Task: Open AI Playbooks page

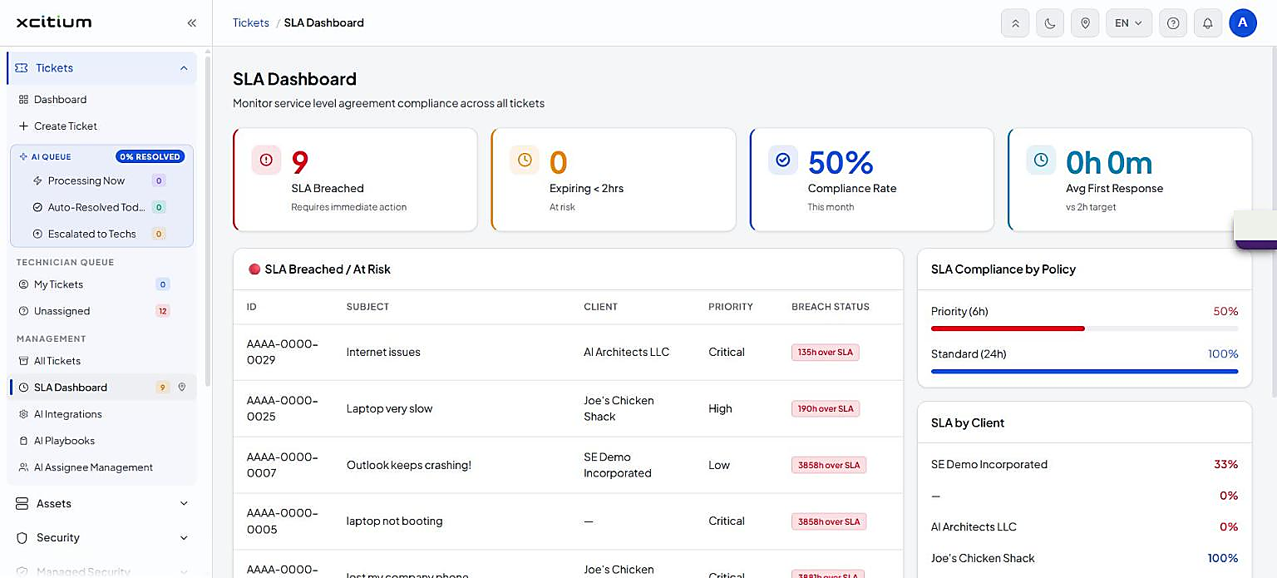Action: [x=101, y=441]
